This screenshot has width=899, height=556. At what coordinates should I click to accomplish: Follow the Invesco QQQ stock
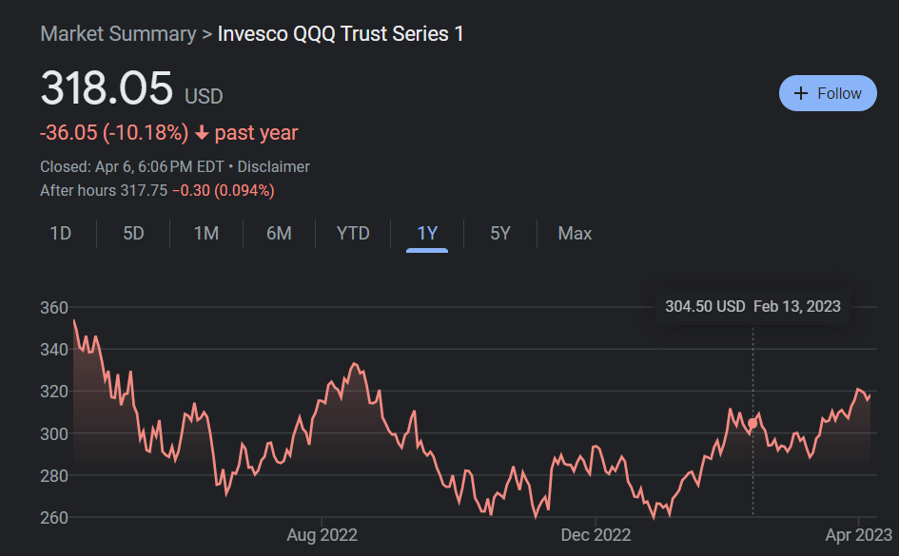[x=828, y=93]
